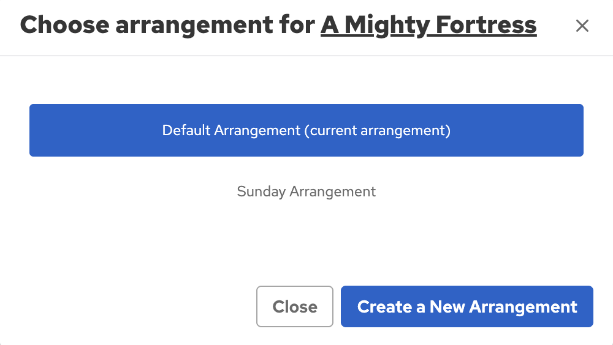
Task: Close the dialog with the X icon
Action: coord(582,26)
